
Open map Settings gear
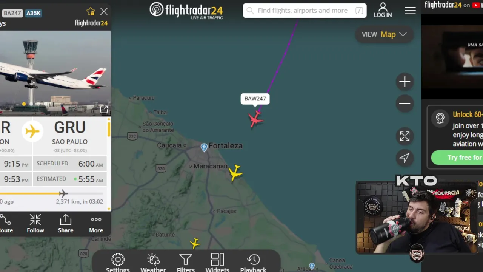pyautogui.click(x=118, y=263)
